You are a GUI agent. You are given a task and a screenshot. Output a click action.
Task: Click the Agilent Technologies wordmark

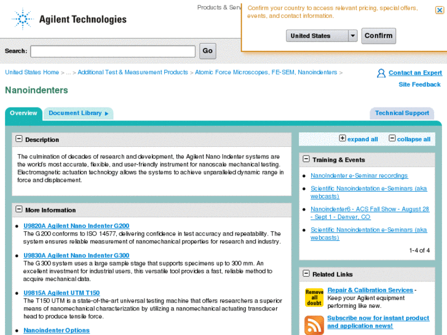tap(82, 20)
